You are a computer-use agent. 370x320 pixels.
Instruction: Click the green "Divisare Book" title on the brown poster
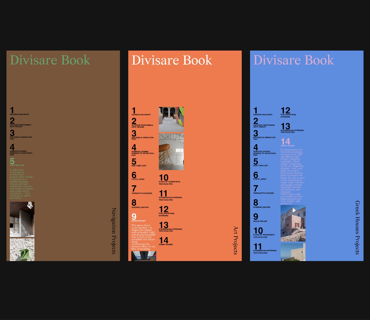(x=50, y=60)
